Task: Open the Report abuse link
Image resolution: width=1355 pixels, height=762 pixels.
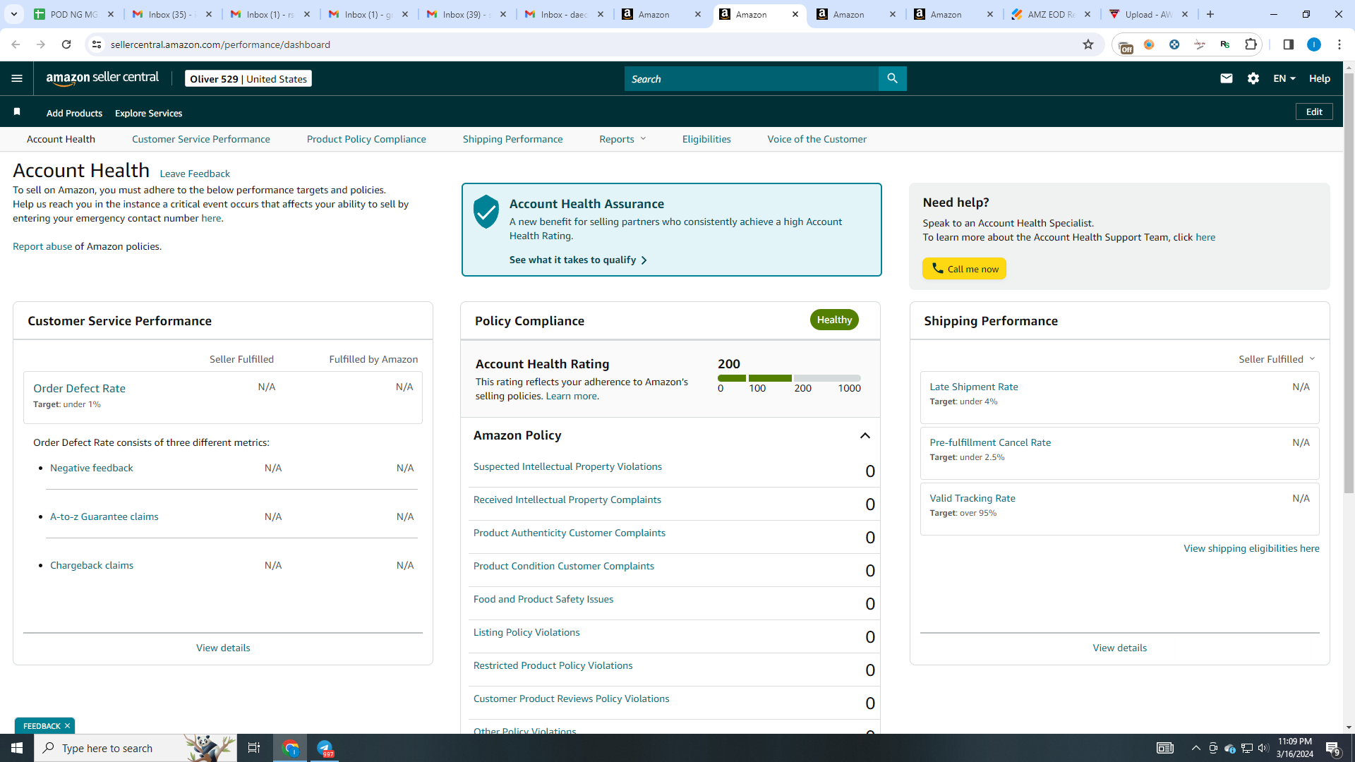Action: click(42, 246)
